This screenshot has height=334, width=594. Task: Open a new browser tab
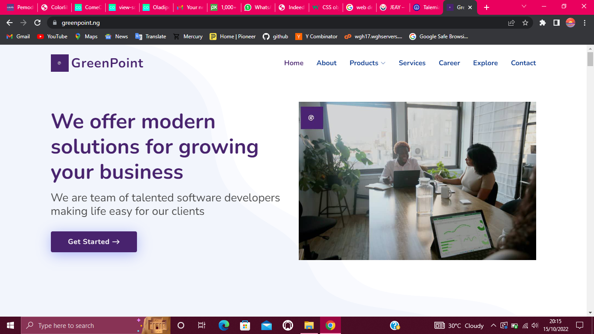[487, 7]
